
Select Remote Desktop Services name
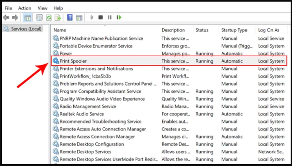click(85, 152)
